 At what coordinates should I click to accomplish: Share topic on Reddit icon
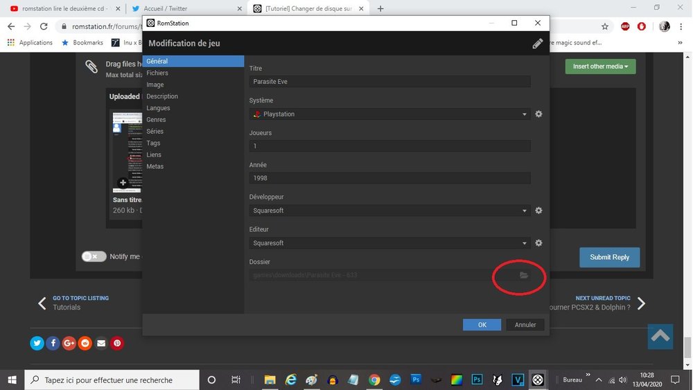click(x=85, y=343)
